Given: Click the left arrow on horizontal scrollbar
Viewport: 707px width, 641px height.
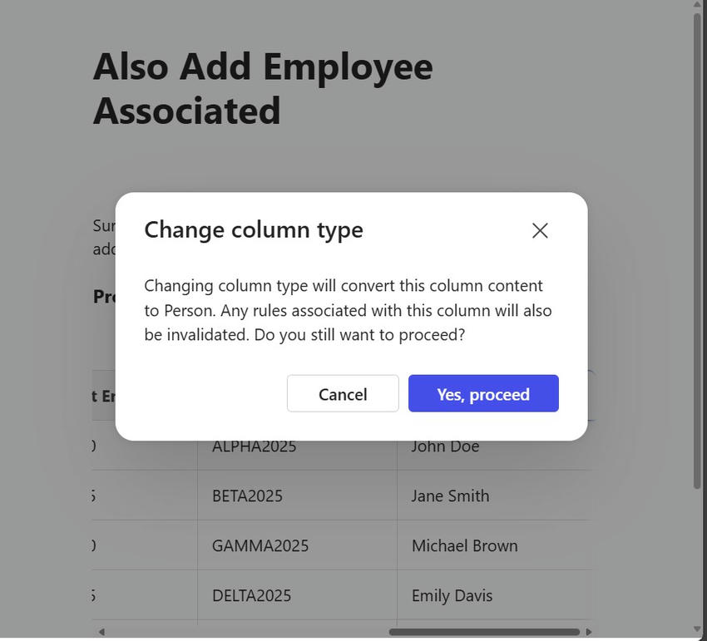Looking at the screenshot, I should (101, 631).
